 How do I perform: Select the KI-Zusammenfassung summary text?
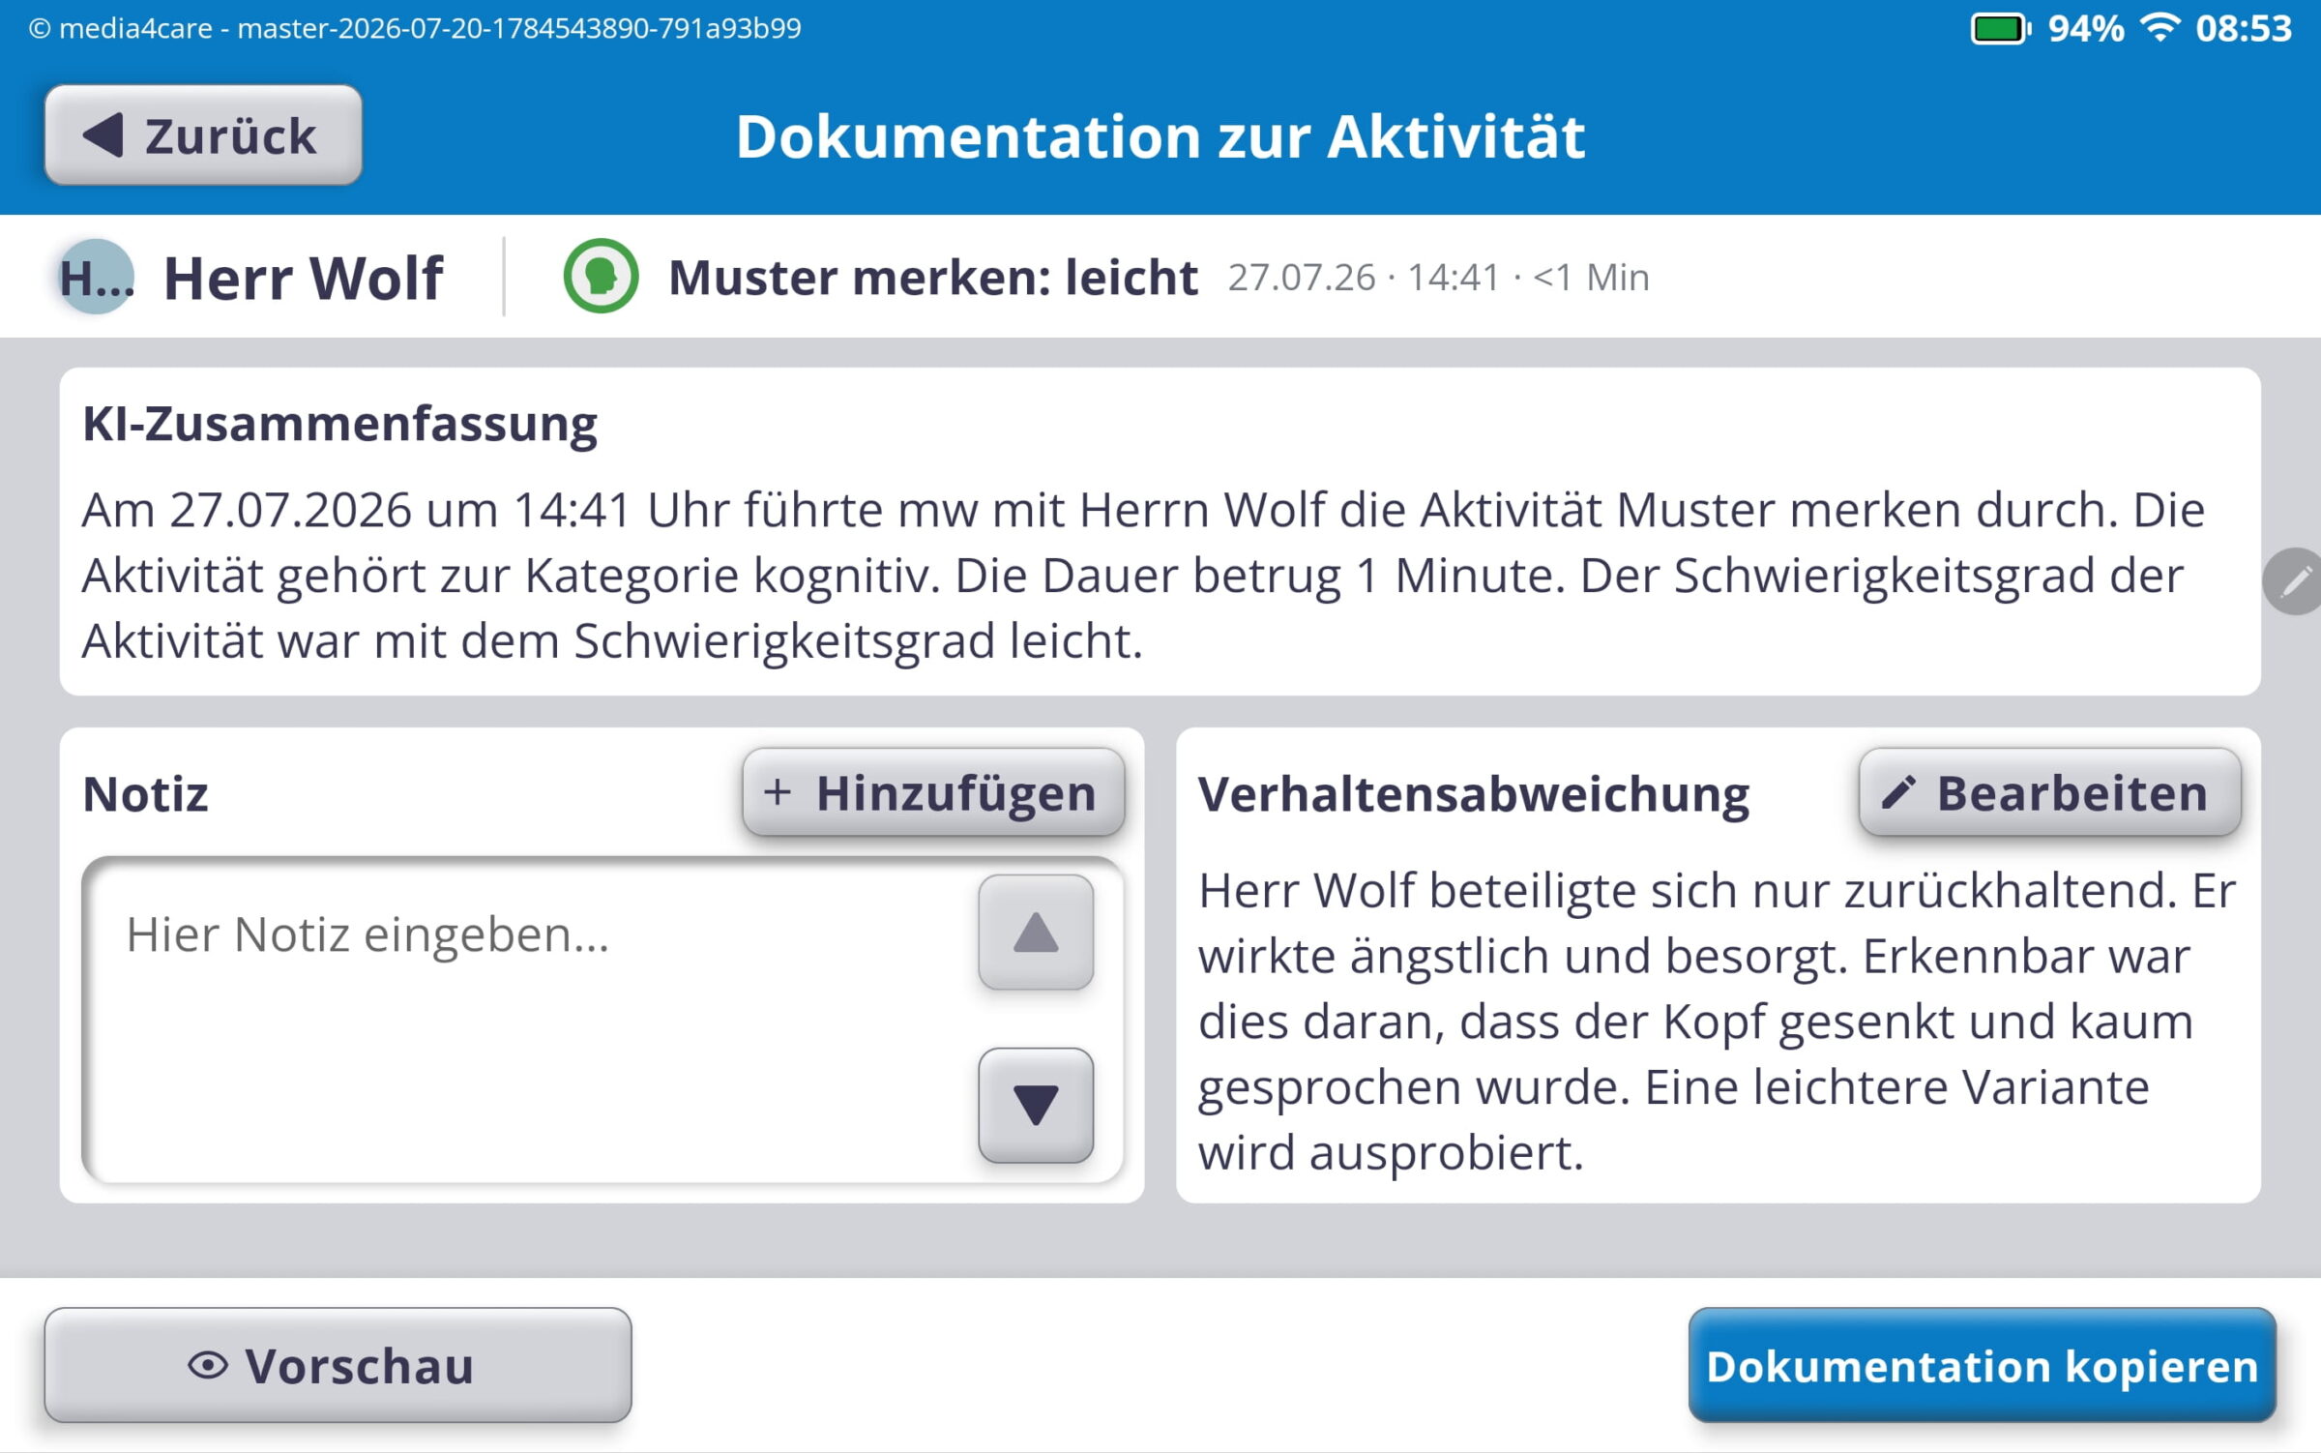[x=1142, y=576]
